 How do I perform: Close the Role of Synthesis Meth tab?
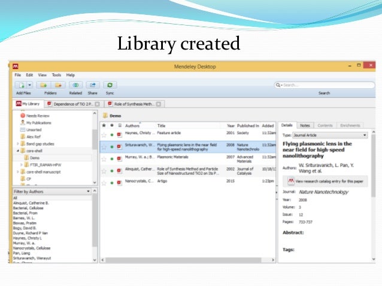[x=158, y=104]
